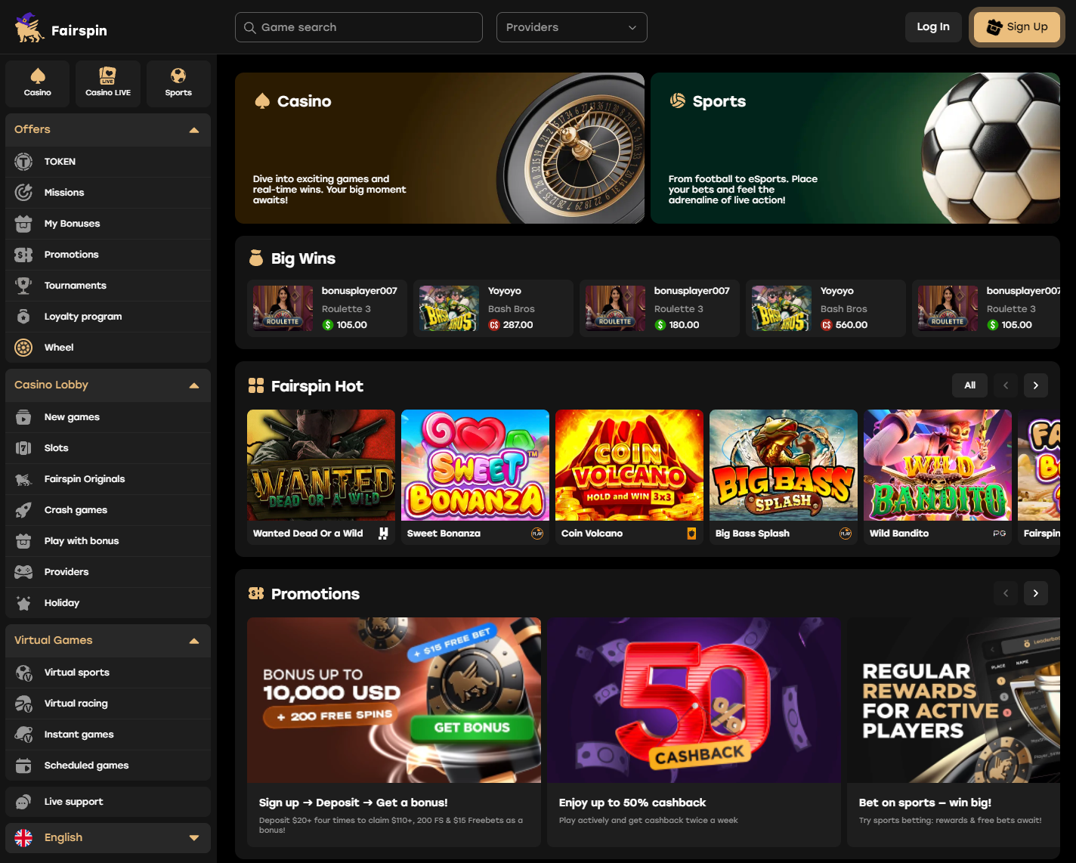Show next Fairspin Hot games

(x=1035, y=385)
